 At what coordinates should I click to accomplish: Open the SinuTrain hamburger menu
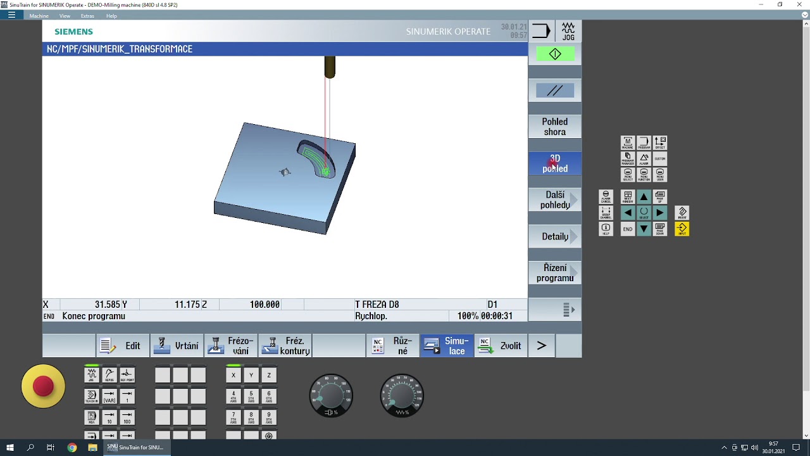click(x=11, y=15)
